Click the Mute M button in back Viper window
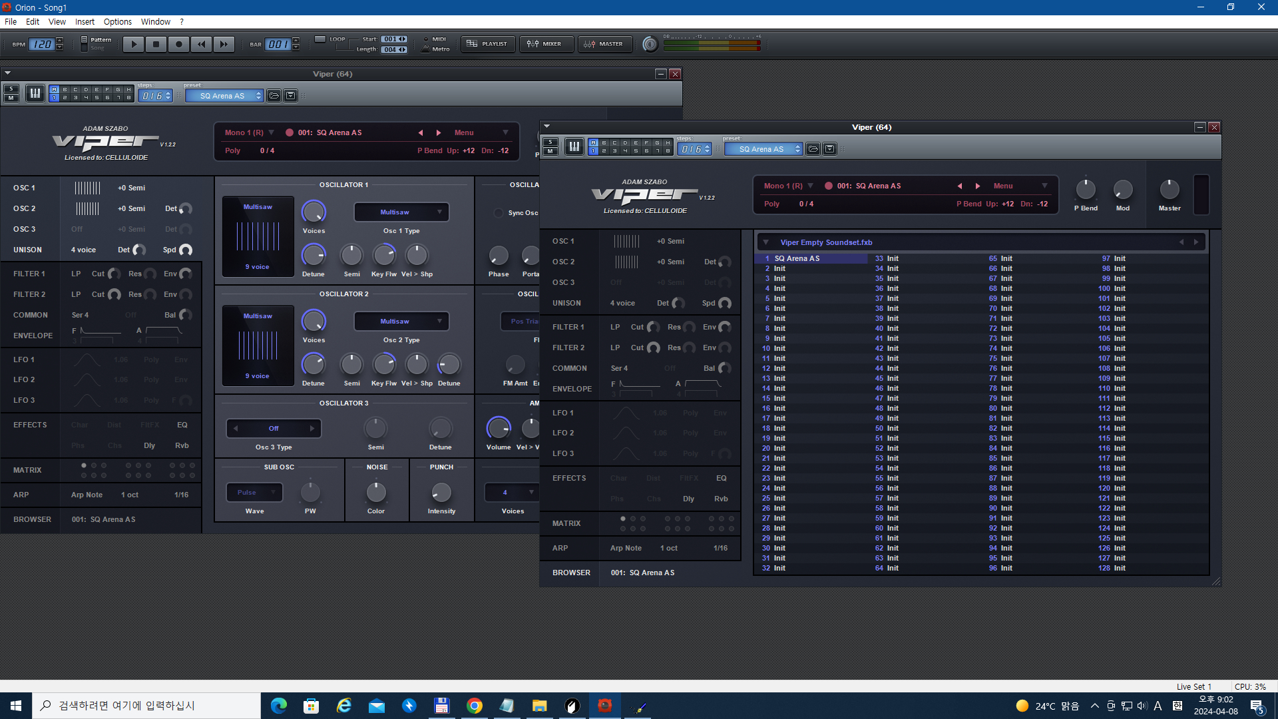The width and height of the screenshot is (1278, 719). pyautogui.click(x=11, y=98)
